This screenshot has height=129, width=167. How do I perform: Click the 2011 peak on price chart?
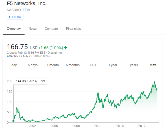[98, 93]
